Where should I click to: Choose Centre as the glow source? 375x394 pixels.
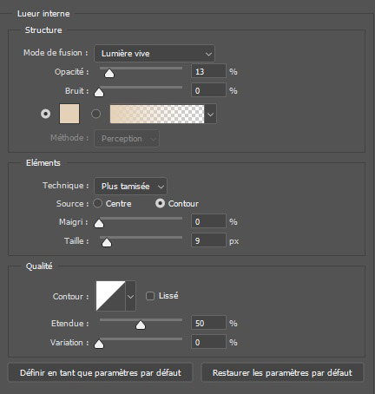[98, 203]
